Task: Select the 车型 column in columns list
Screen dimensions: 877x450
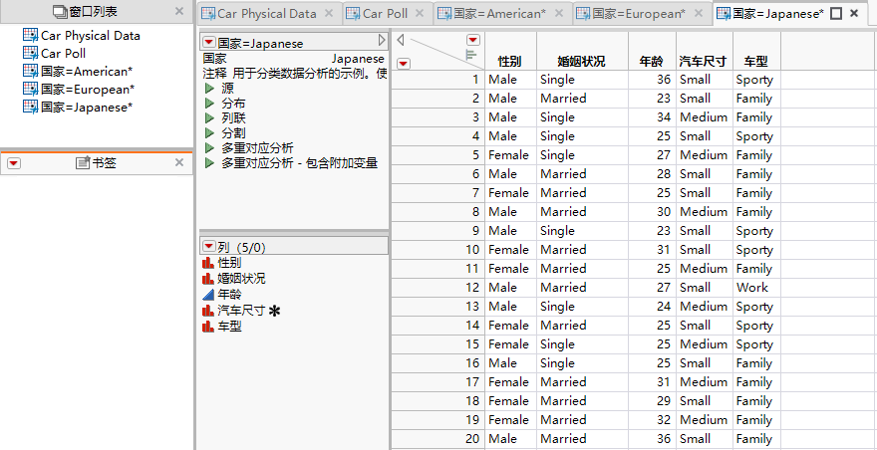Action: pyautogui.click(x=229, y=327)
